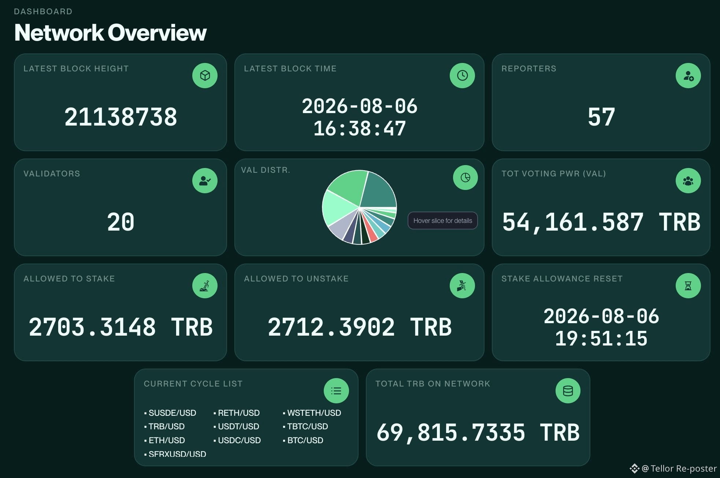Click the Binance logo beside Tellor Re-poster
Image resolution: width=720 pixels, height=478 pixels.
click(x=634, y=468)
